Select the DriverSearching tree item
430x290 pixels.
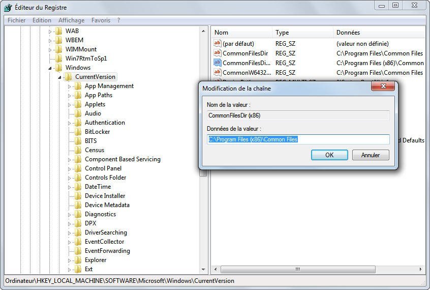coord(106,233)
